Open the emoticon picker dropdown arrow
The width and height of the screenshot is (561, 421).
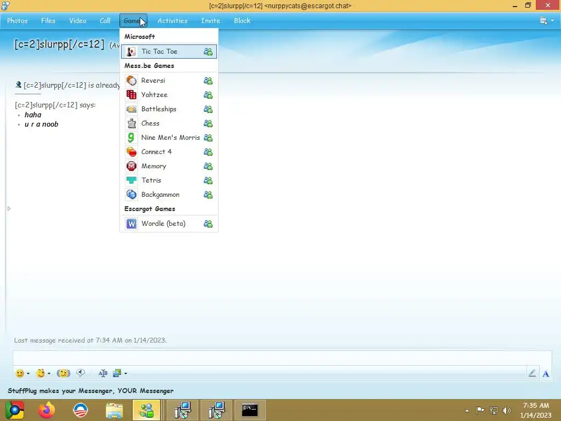point(28,374)
